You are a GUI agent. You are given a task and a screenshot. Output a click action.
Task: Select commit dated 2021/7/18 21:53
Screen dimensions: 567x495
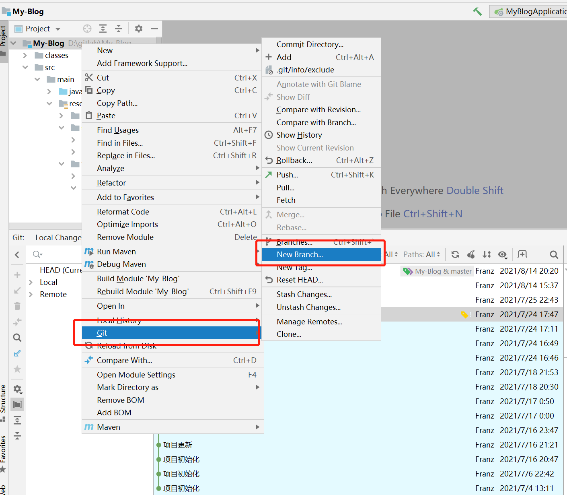[x=528, y=372]
